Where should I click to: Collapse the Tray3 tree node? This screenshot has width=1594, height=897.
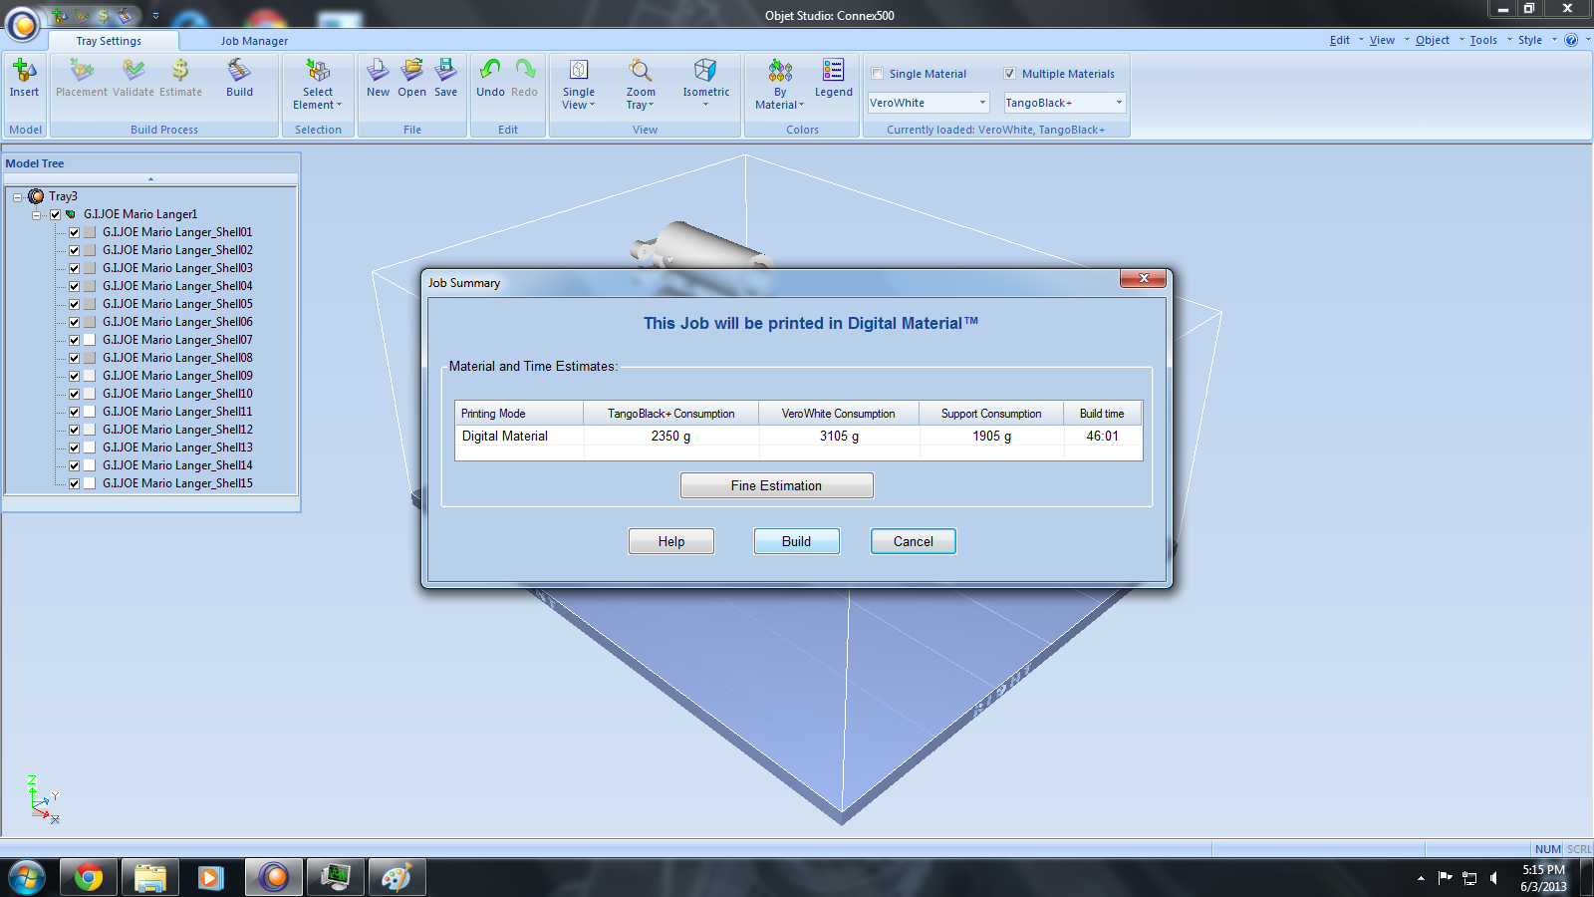(x=18, y=197)
